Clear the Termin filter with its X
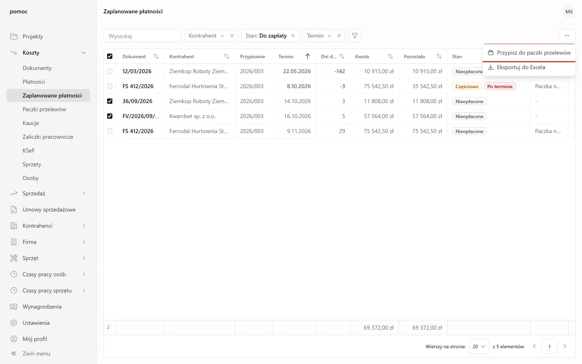This screenshot has width=582, height=364. tap(339, 36)
